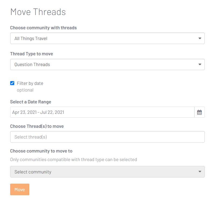Uncheck the Filter by date checkbox
Viewport: 212px width, 203px height.
(12, 83)
